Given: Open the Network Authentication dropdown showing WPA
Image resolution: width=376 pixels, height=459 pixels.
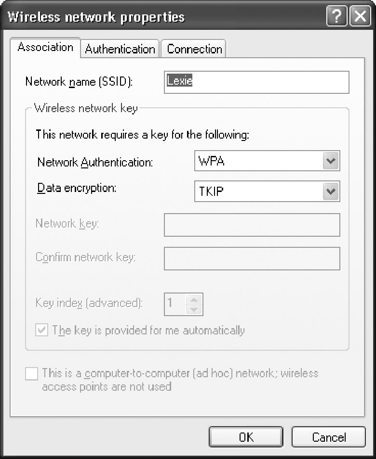Looking at the screenshot, I should 267,161.
